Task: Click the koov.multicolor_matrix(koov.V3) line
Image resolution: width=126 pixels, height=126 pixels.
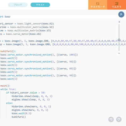Action: pos(26,31)
